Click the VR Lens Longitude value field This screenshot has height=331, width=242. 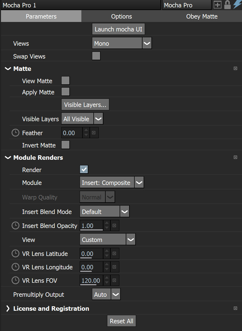91,267
